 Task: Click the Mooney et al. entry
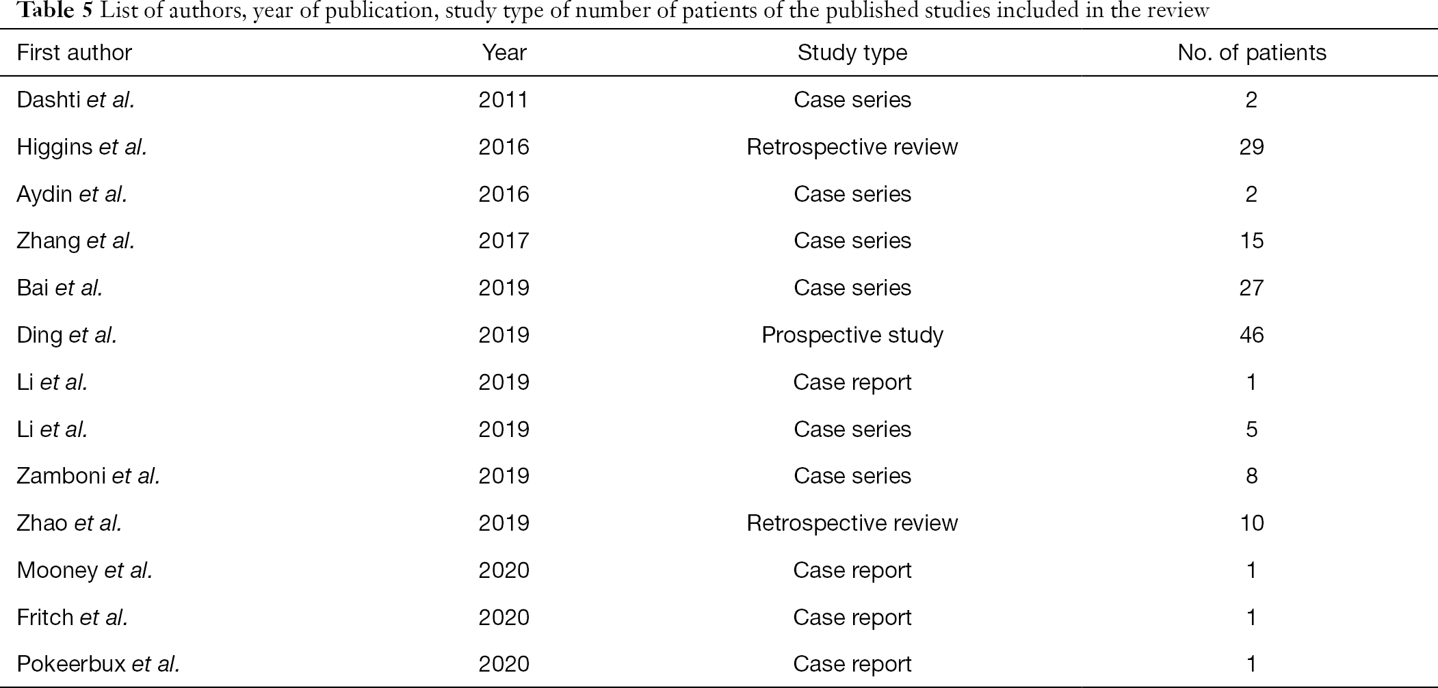coord(84,570)
